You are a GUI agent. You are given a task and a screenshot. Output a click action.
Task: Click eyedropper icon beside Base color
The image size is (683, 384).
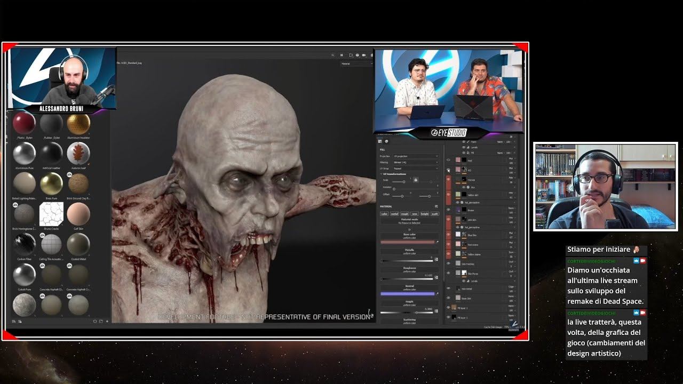[437, 242]
